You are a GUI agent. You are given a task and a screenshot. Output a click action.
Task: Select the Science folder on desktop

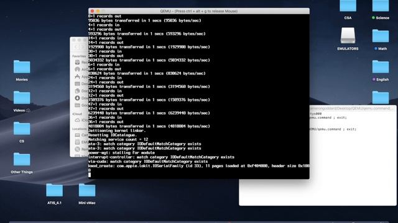[x=381, y=10]
